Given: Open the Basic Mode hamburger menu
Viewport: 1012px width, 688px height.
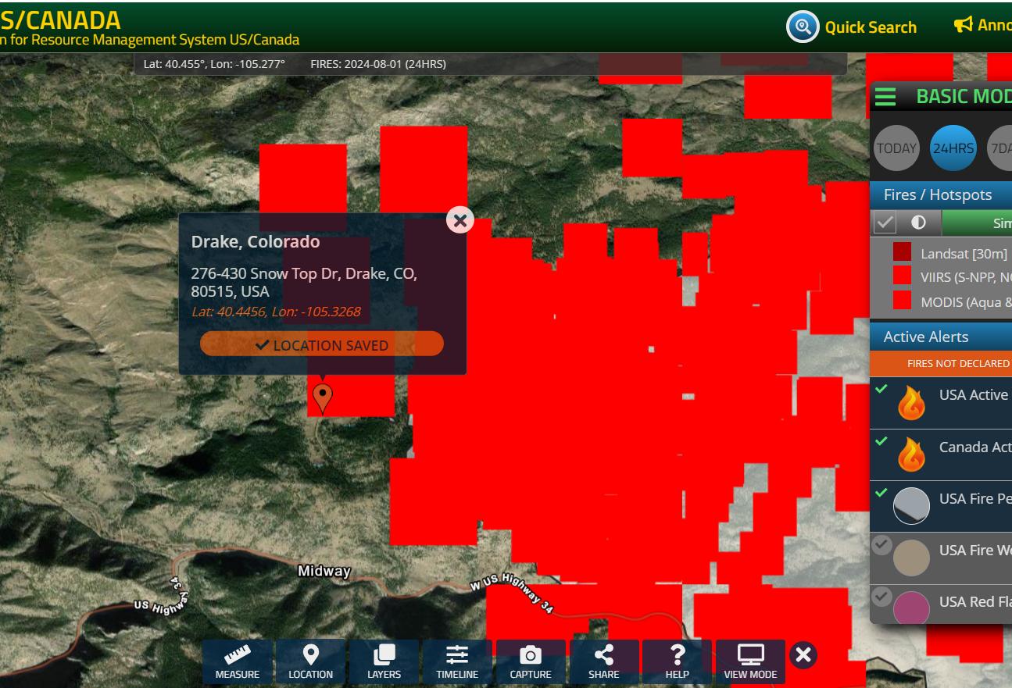Looking at the screenshot, I should [885, 97].
